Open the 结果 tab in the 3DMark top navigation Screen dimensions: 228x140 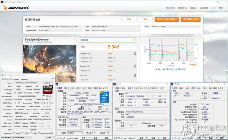click(x=214, y=8)
